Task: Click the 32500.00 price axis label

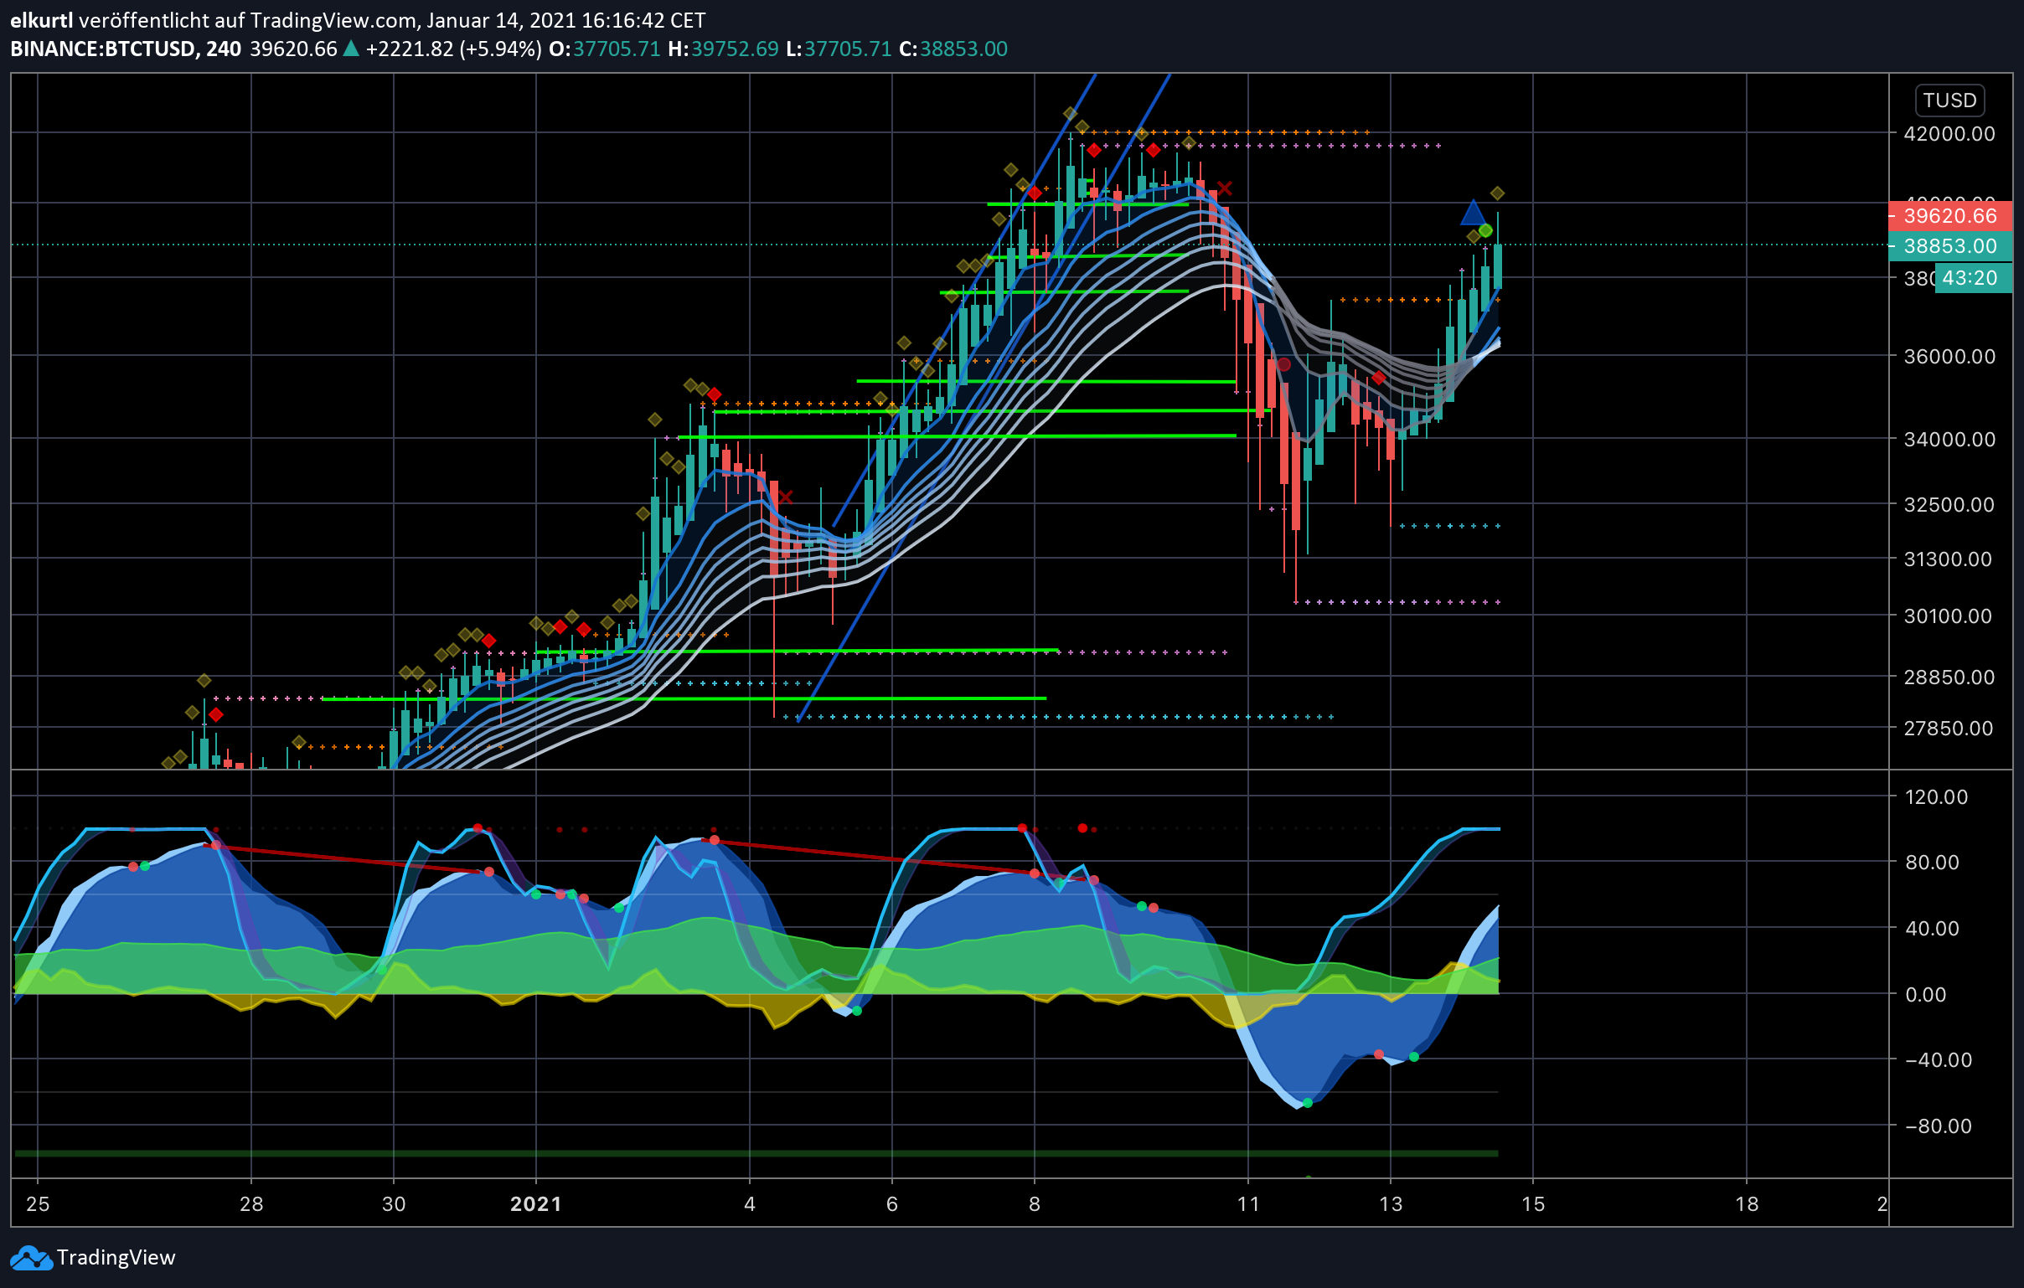Action: (1949, 505)
